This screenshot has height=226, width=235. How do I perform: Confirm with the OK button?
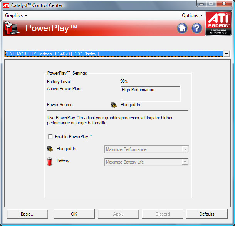pos(74,214)
